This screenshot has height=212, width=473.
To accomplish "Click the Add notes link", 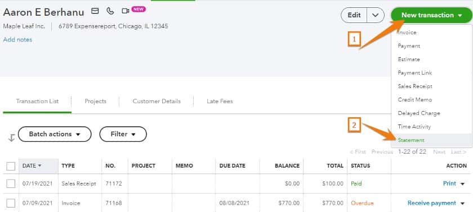I will coord(17,40).
